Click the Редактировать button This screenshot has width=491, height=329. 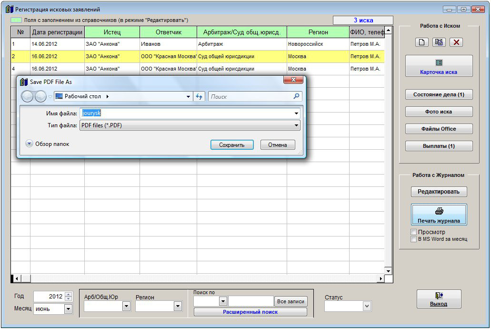coord(439,192)
